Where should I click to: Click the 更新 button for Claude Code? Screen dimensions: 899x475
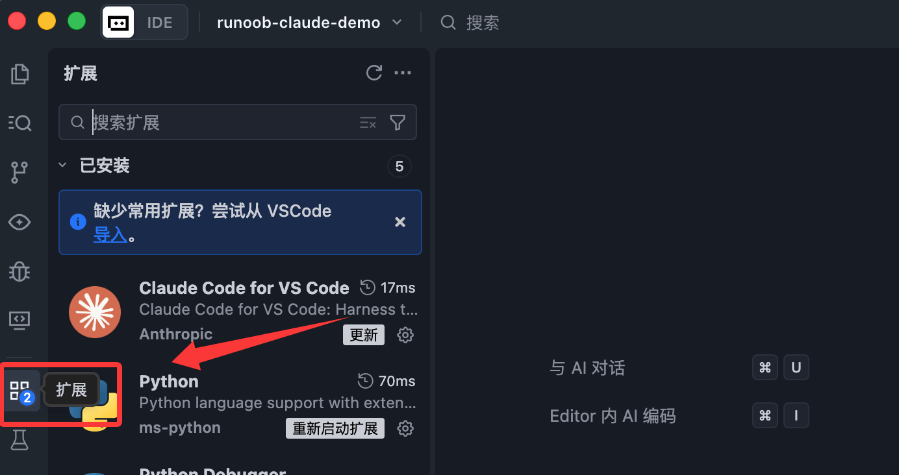[x=364, y=335]
